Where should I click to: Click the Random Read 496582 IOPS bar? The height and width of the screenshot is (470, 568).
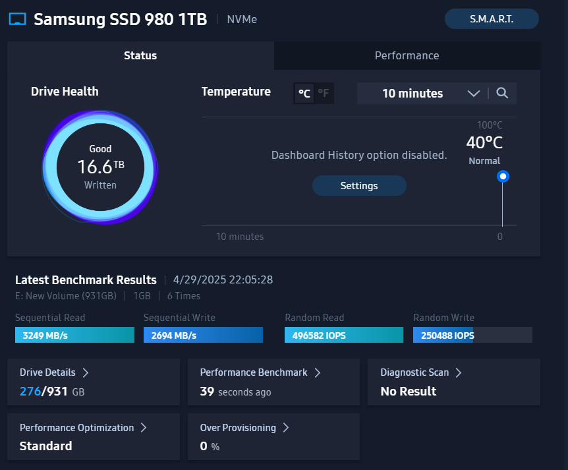344,336
